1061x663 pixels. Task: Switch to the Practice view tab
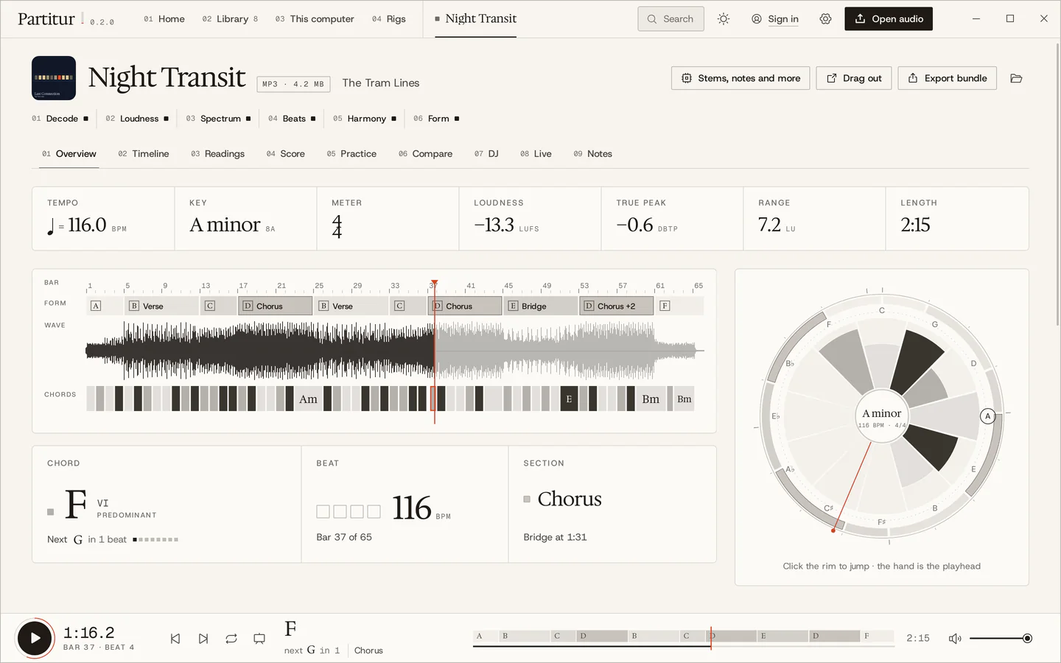pos(351,154)
